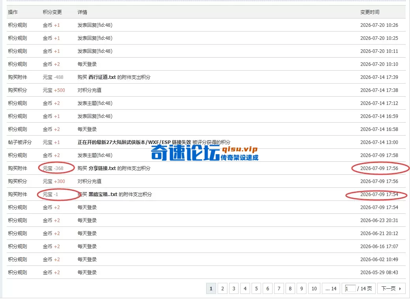Click the page number input field
The width and height of the screenshot is (410, 299).
pos(350,289)
